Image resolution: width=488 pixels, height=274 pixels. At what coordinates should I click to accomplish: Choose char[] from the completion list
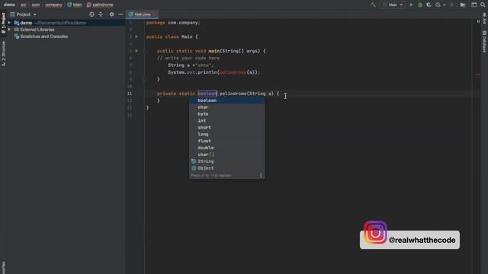tap(227, 155)
